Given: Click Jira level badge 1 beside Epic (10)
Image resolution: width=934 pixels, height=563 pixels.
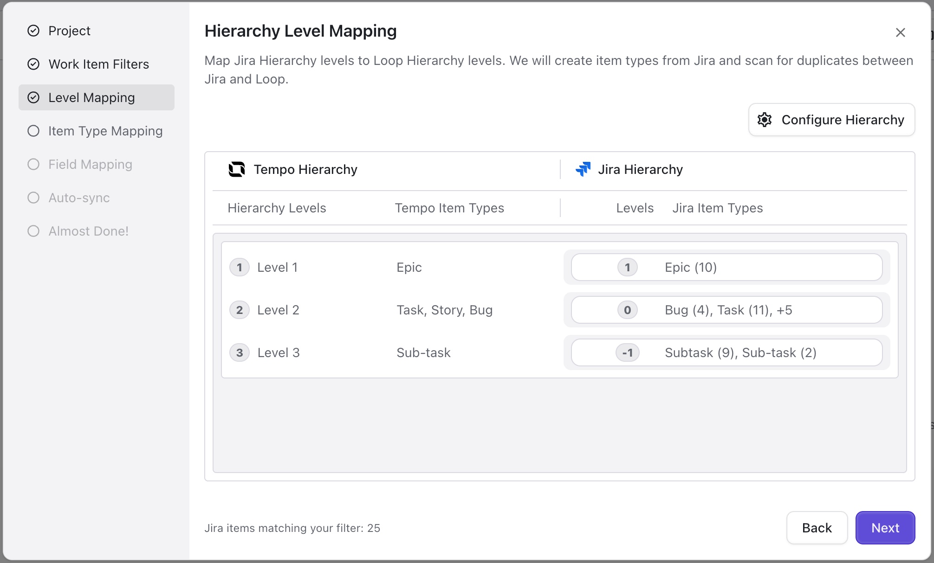Looking at the screenshot, I should (628, 267).
